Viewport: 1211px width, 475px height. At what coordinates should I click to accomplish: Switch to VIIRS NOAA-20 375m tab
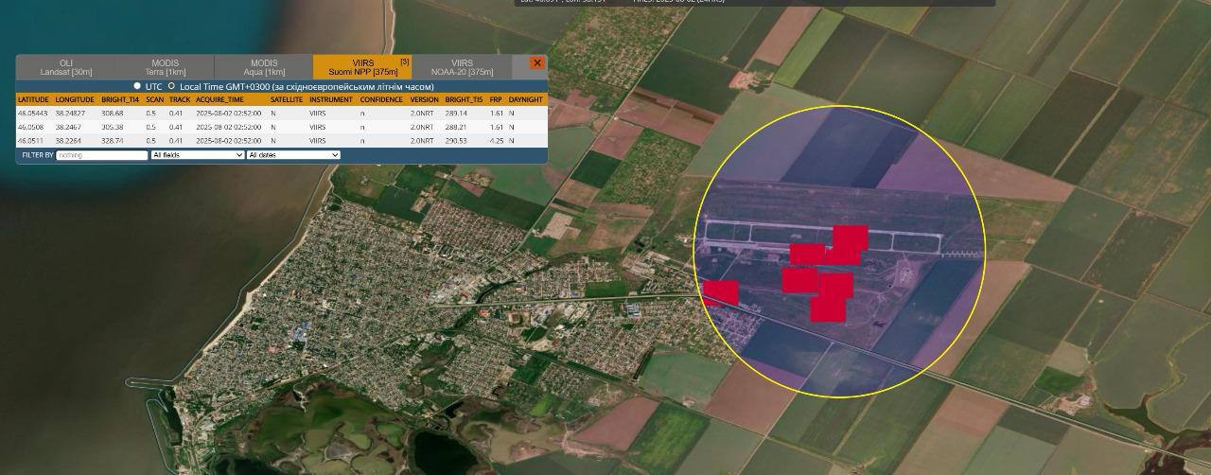(462, 67)
